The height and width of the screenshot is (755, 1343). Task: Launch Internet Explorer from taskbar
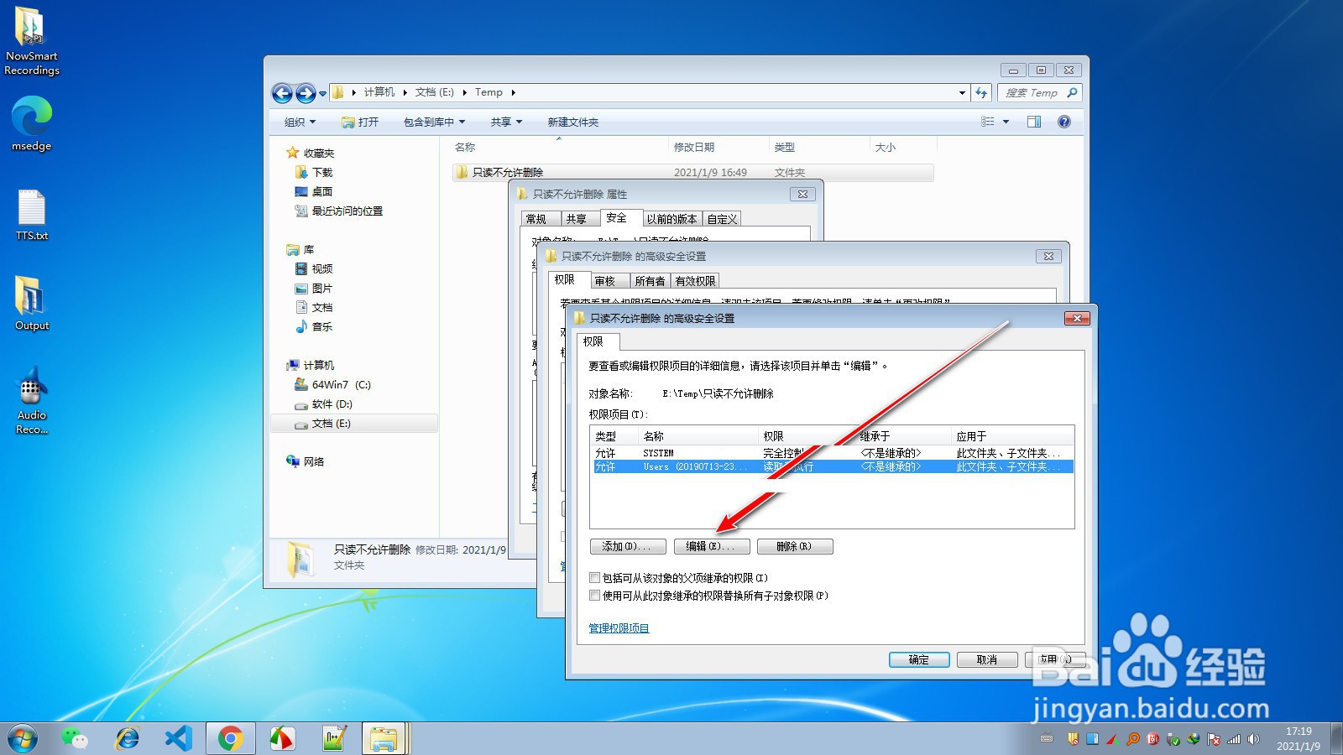point(127,739)
